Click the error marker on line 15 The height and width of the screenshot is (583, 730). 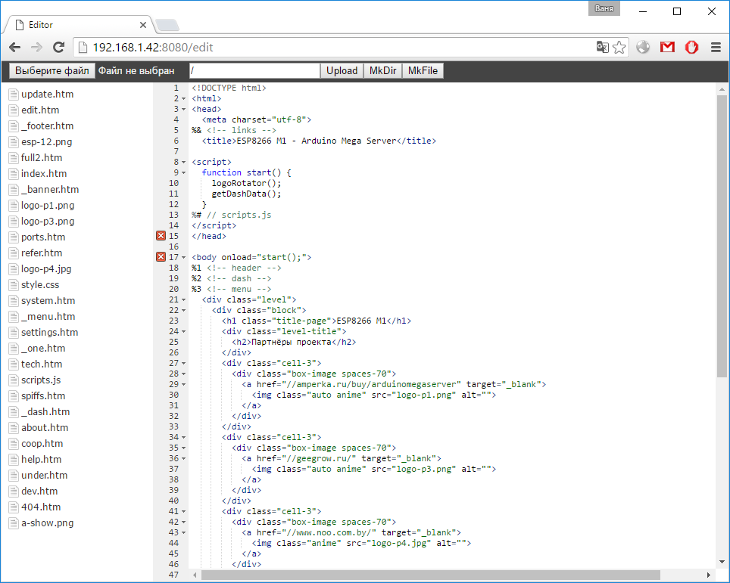[161, 236]
